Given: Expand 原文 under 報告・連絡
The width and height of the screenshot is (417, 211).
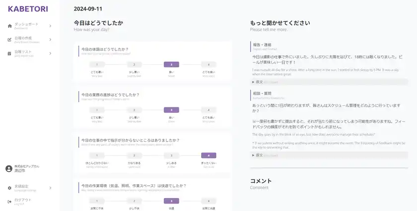Looking at the screenshot, I should point(329,82).
